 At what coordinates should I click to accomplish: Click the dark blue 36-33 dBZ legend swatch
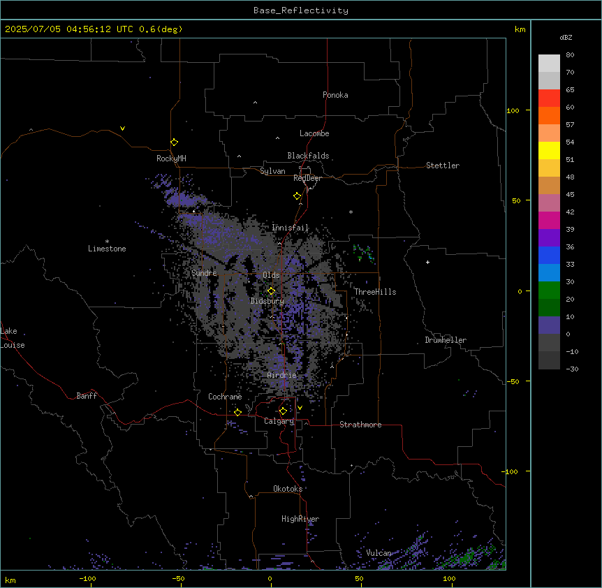click(x=549, y=255)
